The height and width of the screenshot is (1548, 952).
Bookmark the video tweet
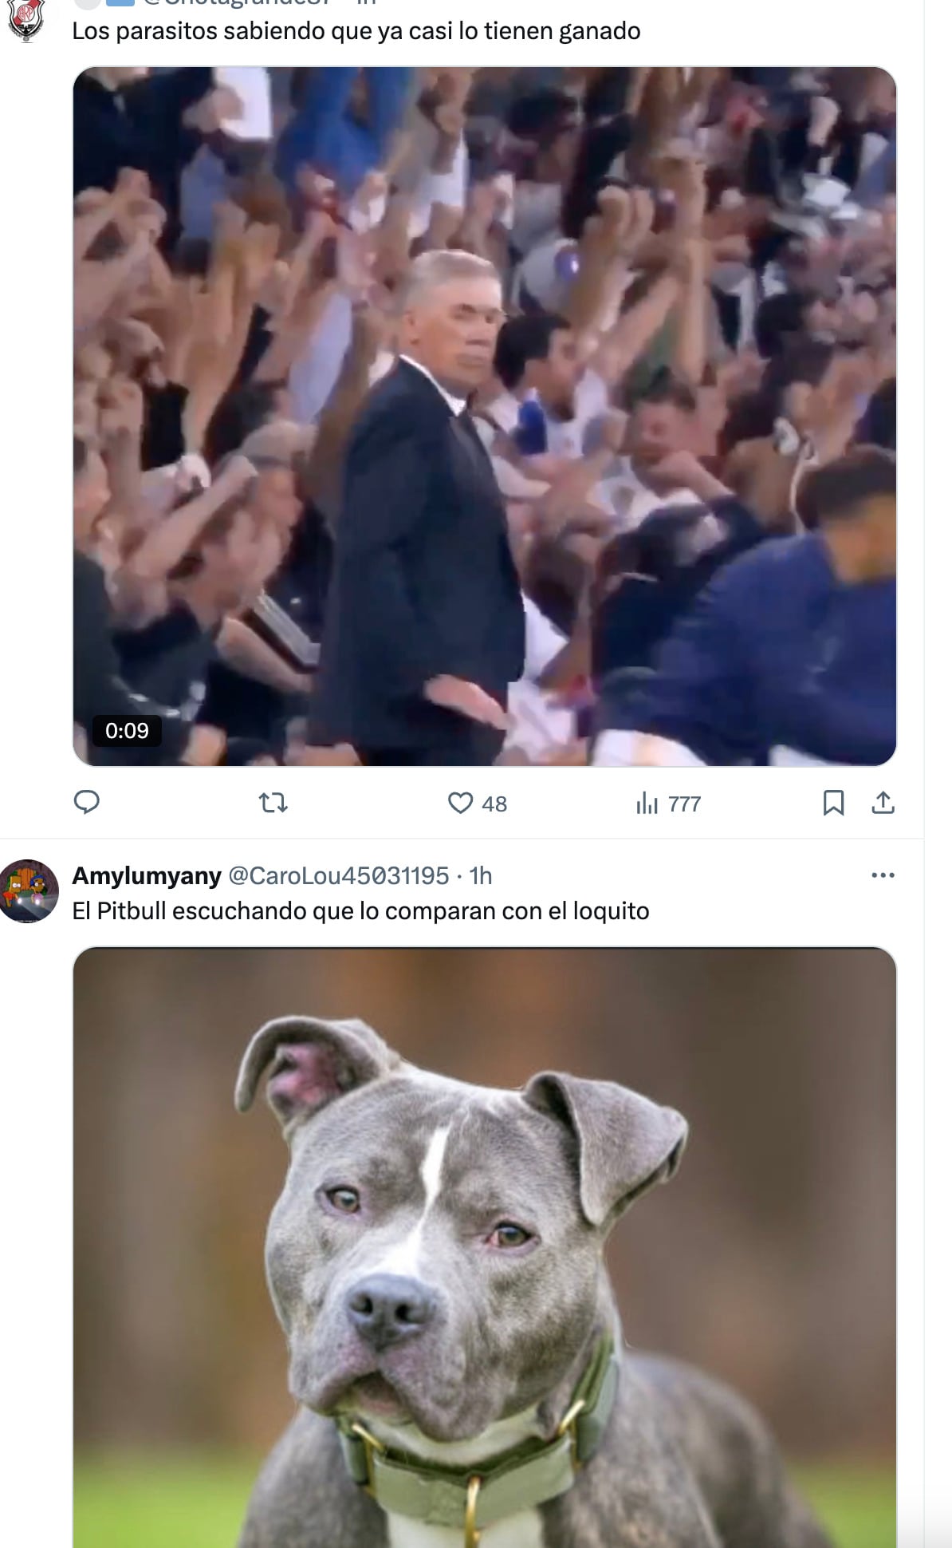[833, 802]
